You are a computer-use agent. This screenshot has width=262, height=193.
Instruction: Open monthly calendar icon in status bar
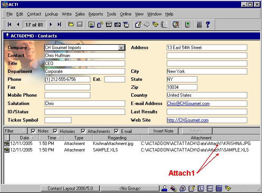tap(219, 188)
